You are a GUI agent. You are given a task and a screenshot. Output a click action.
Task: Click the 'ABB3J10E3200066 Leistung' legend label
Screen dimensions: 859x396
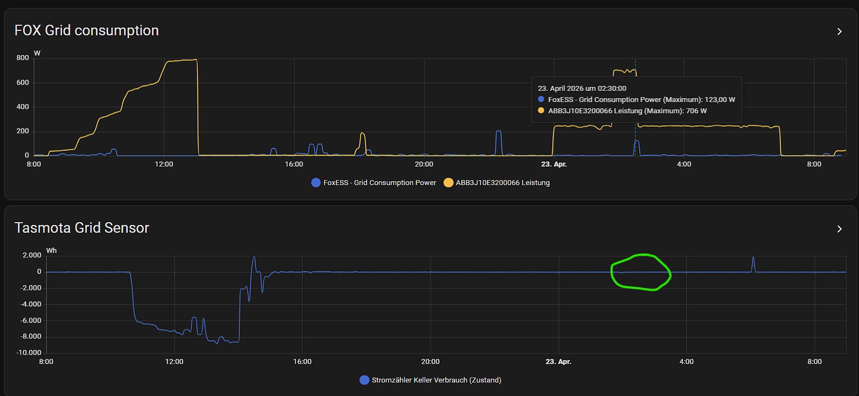pyautogui.click(x=502, y=182)
